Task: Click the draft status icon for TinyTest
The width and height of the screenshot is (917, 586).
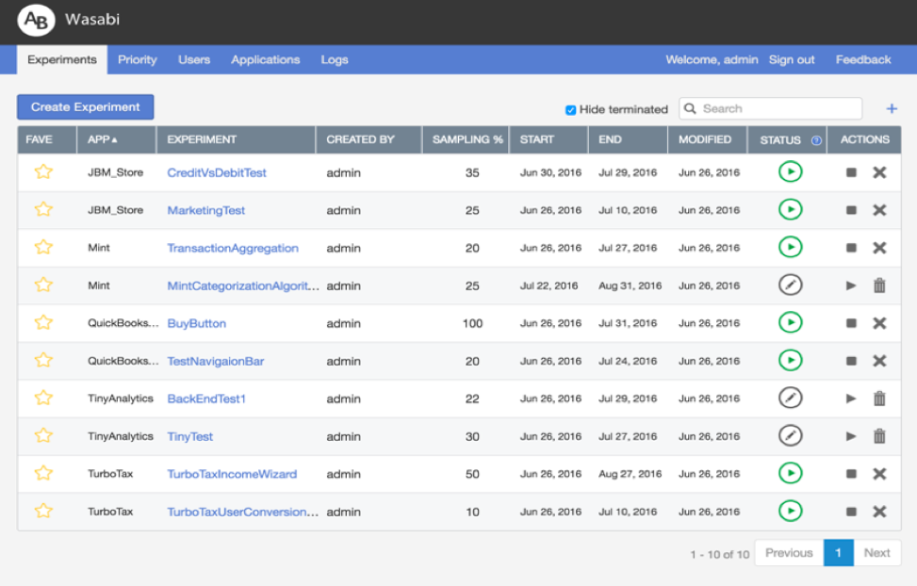Action: pos(790,436)
